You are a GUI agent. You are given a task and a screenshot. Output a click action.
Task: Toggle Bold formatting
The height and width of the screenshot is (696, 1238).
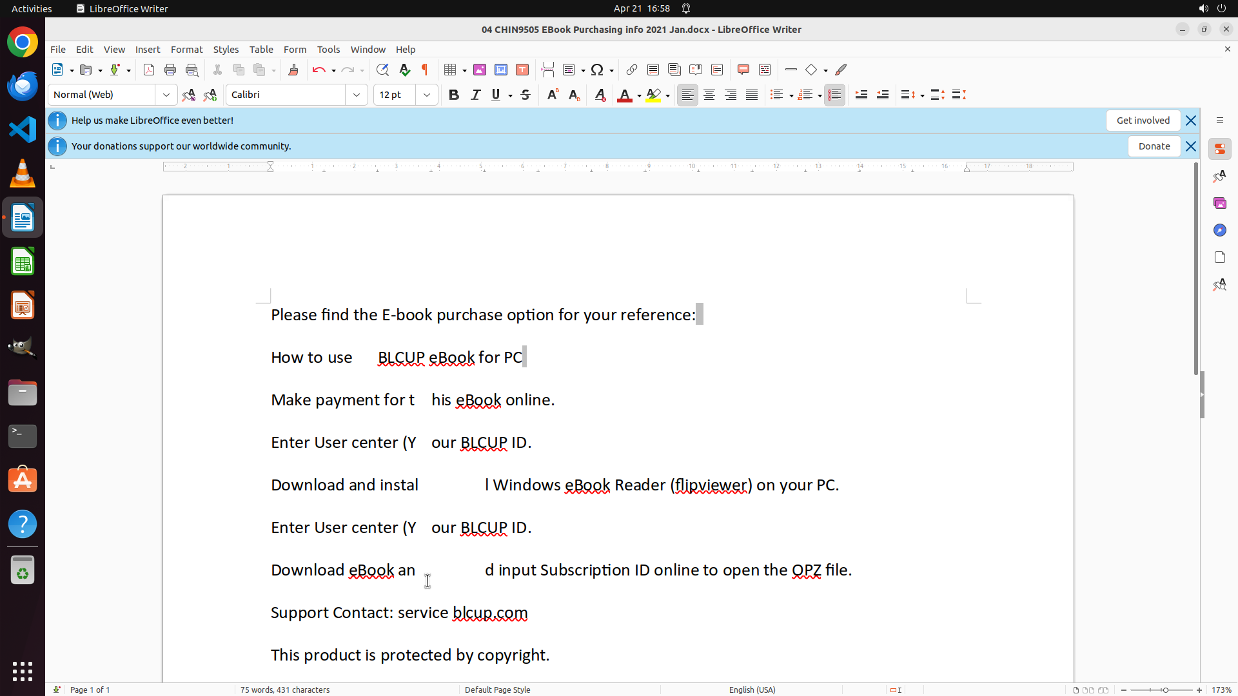(x=454, y=95)
